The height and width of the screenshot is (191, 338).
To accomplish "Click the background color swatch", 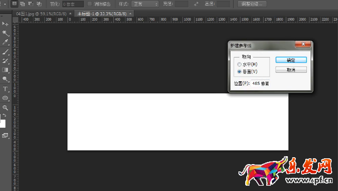I will click(3, 124).
